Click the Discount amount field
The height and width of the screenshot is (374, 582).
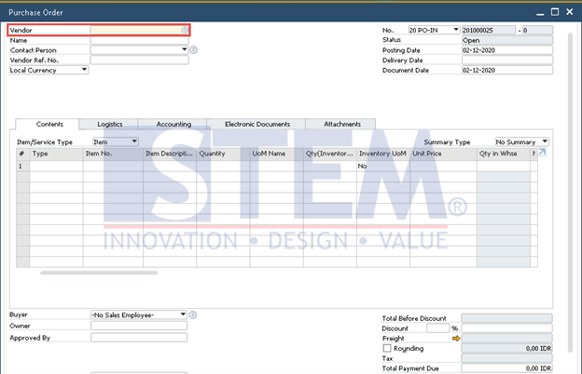[x=506, y=328]
